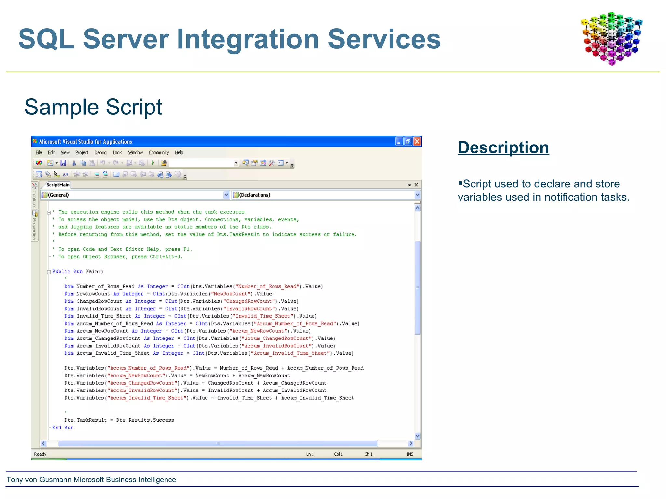Expand the Properties side panel tab
The image size is (666, 499).
pos(34,225)
